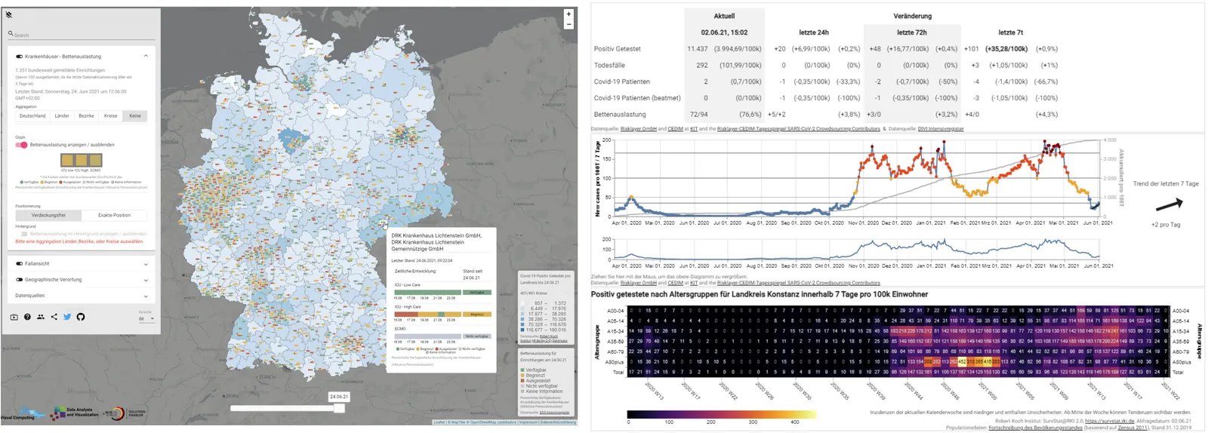Viewport: 1208px width, 433px height.
Task: Select Exakte Position positioning
Action: tap(114, 215)
